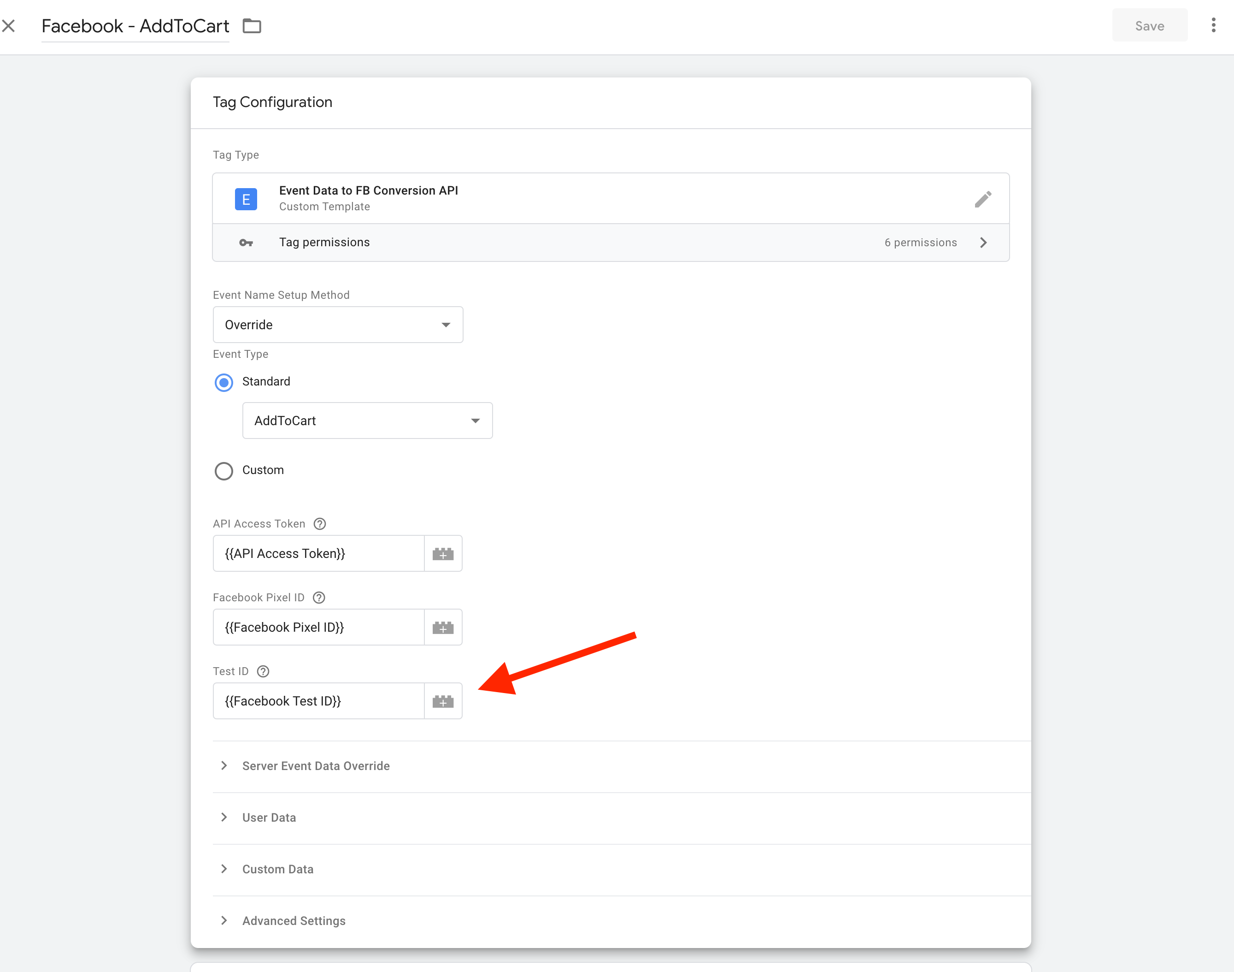
Task: Open the API Access Token help tooltip
Action: click(320, 523)
